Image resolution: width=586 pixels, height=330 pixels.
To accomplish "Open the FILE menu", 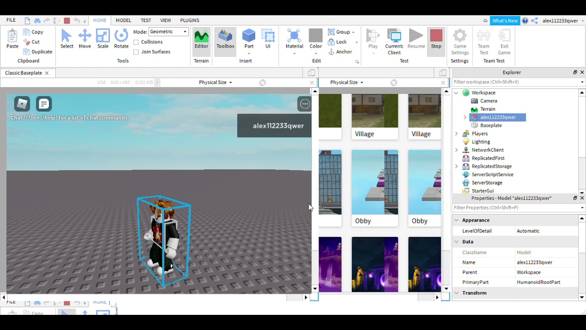I will click(x=11, y=20).
